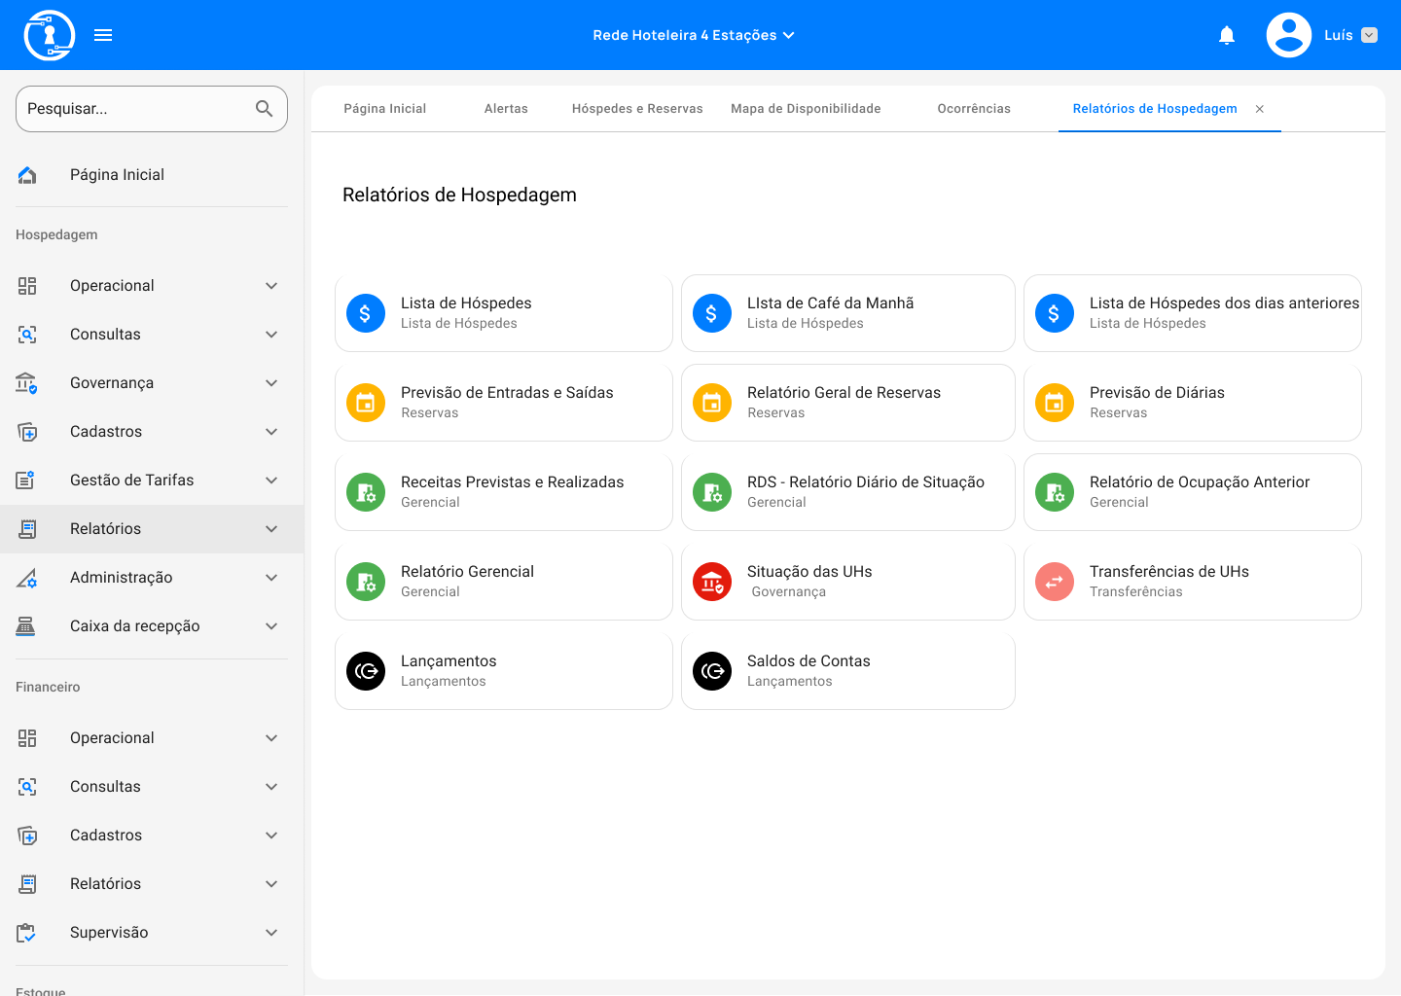The height and width of the screenshot is (996, 1401).
Task: Click the Pesquisar search field
Action: click(136, 109)
